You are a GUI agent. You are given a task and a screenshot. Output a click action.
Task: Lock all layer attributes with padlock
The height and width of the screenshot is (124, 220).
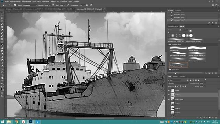pos(186,86)
